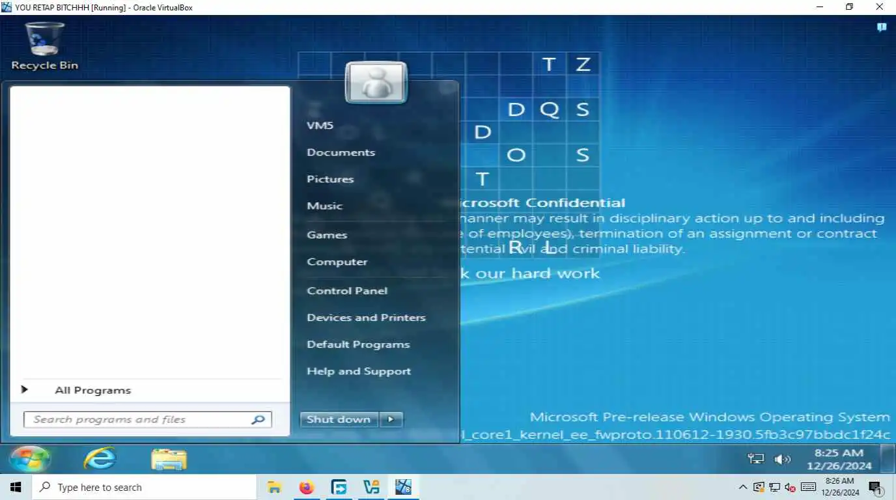Image resolution: width=896 pixels, height=500 pixels.
Task: Open Games from Start menu
Action: click(x=327, y=235)
